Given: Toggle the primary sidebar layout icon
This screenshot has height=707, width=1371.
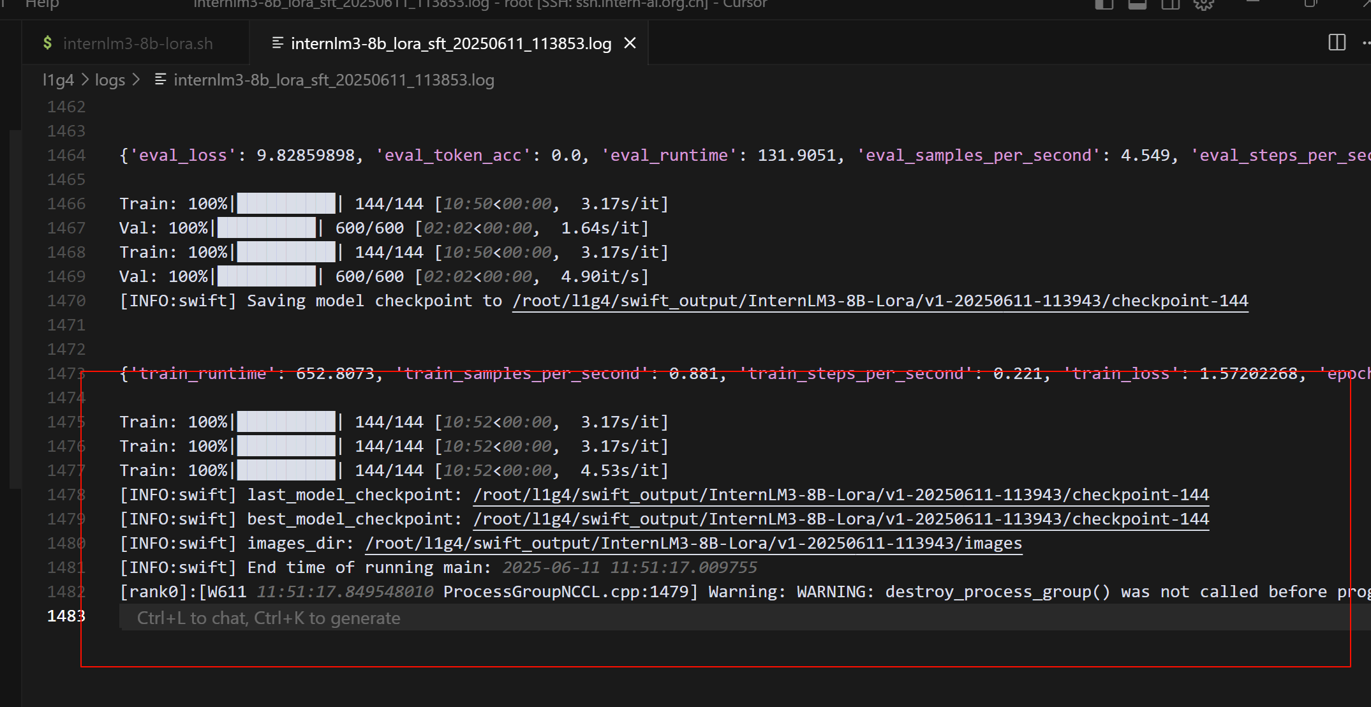Looking at the screenshot, I should (1104, 4).
